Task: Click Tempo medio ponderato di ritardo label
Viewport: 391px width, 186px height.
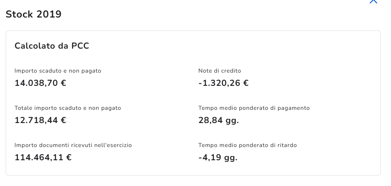Action: coord(247,145)
